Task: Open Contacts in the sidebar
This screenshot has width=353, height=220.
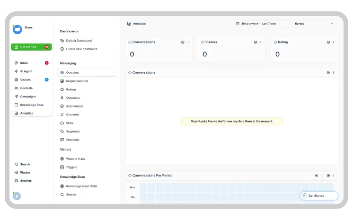Action: point(31,88)
